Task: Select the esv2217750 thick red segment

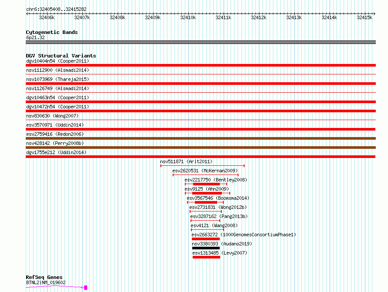Action: [206, 184]
